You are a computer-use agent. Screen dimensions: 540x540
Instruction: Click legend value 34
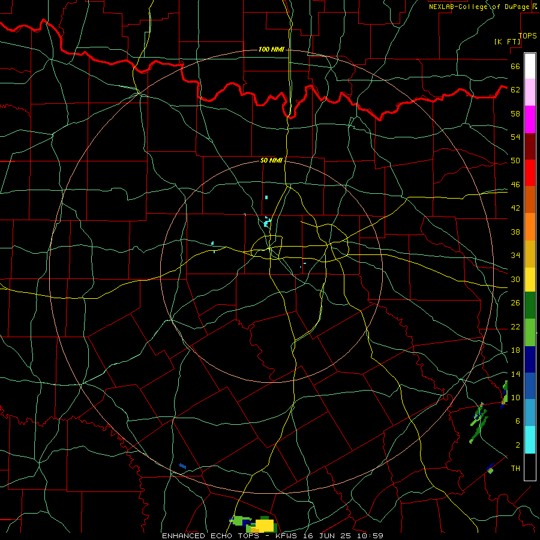(515, 255)
